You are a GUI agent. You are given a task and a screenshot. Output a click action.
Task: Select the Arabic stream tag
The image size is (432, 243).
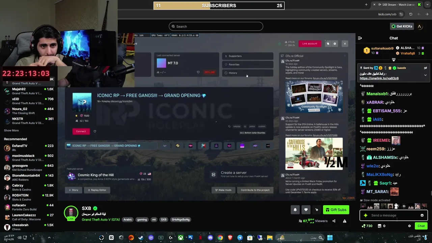click(128, 219)
